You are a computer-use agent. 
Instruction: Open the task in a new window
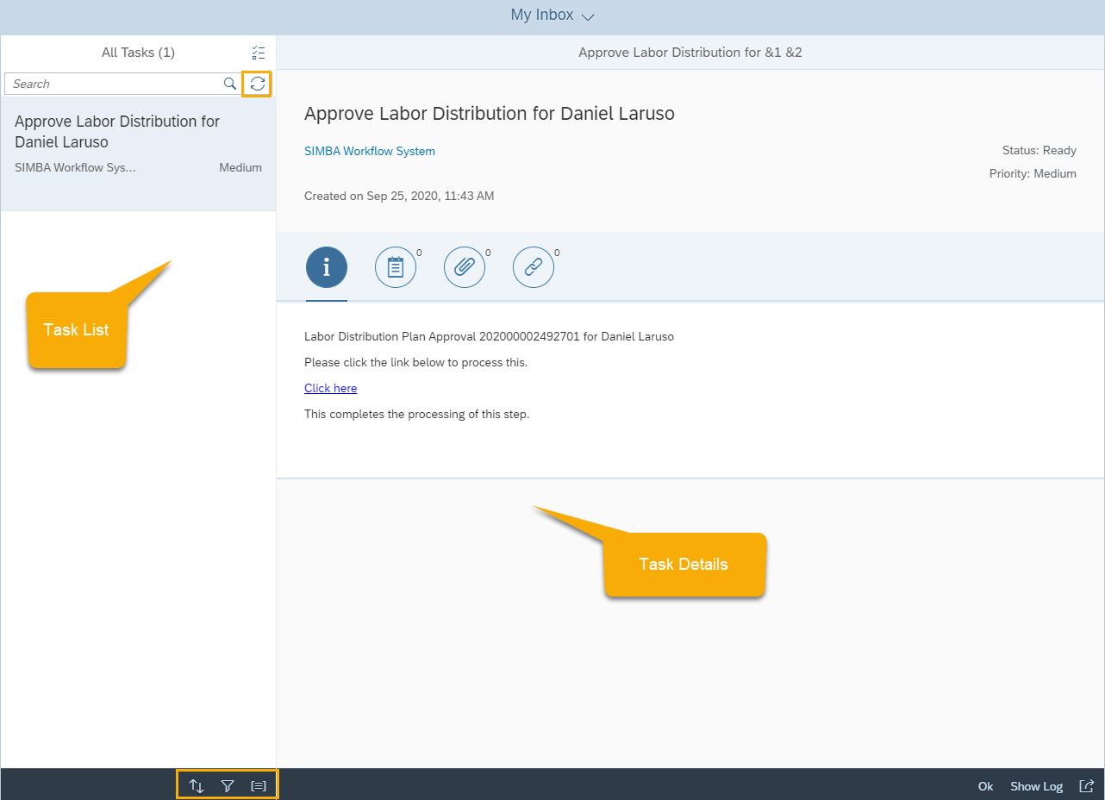[1087, 785]
